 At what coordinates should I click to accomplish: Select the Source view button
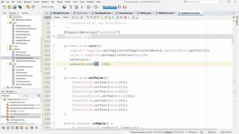pyautogui.click(x=47, y=17)
